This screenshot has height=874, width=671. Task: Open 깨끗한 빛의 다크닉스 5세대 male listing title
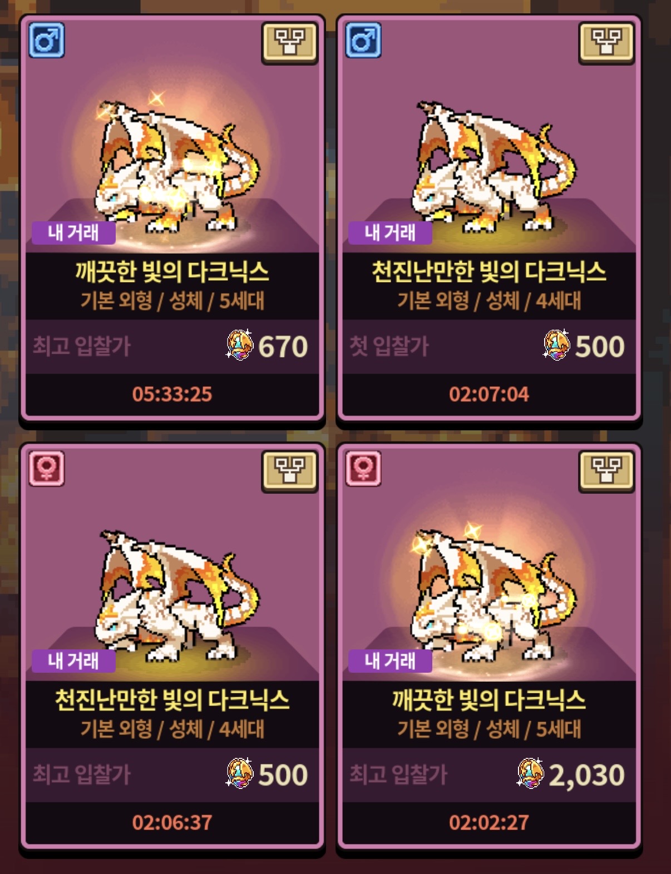172,272
